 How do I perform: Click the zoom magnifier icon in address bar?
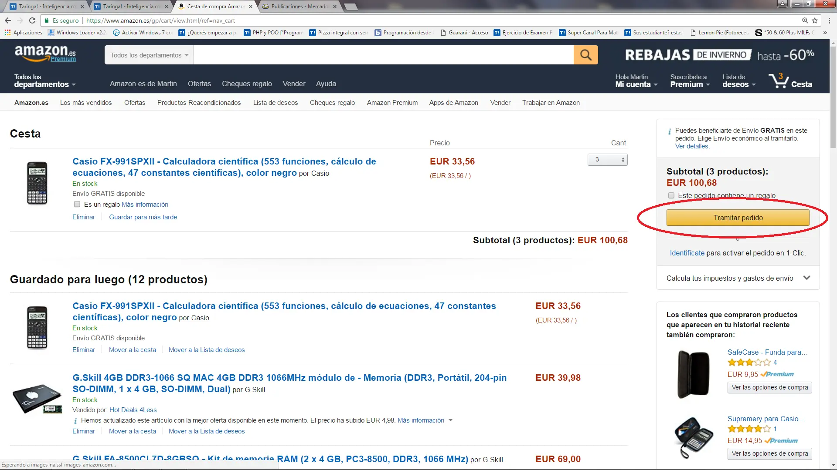coord(805,20)
